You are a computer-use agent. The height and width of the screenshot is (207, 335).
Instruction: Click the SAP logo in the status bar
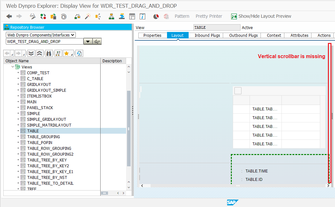[232, 202]
